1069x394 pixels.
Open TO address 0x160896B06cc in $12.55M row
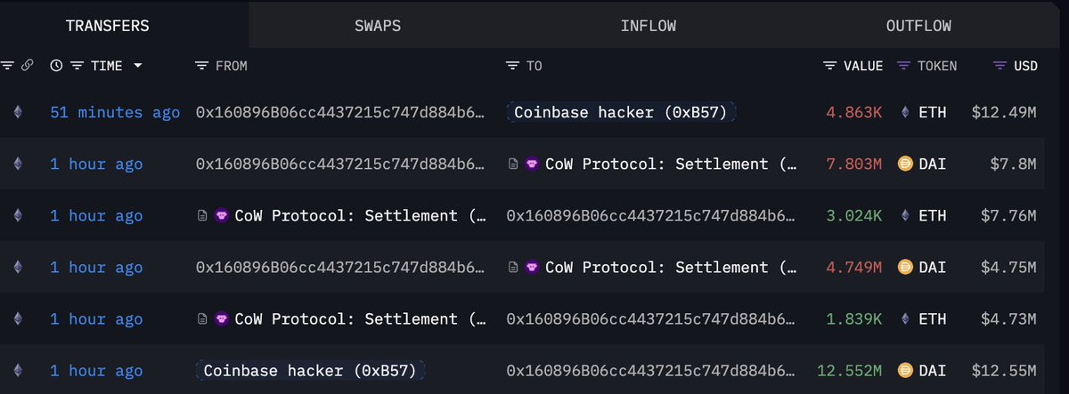[652, 370]
